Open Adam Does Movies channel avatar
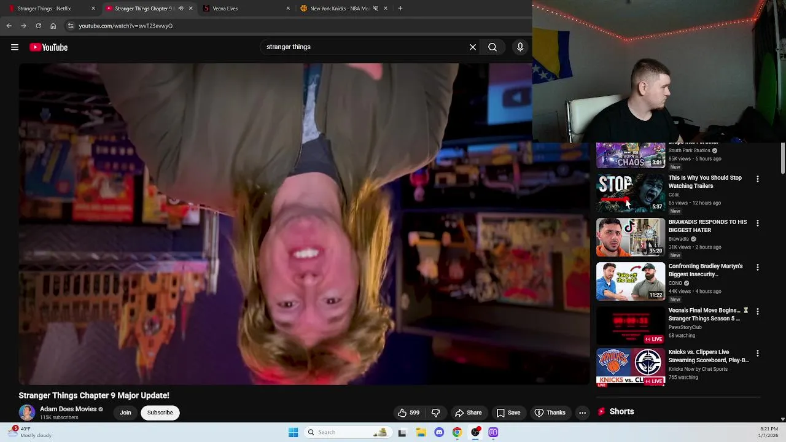 [x=27, y=413]
